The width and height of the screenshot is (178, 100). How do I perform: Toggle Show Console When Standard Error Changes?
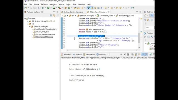(146, 54)
